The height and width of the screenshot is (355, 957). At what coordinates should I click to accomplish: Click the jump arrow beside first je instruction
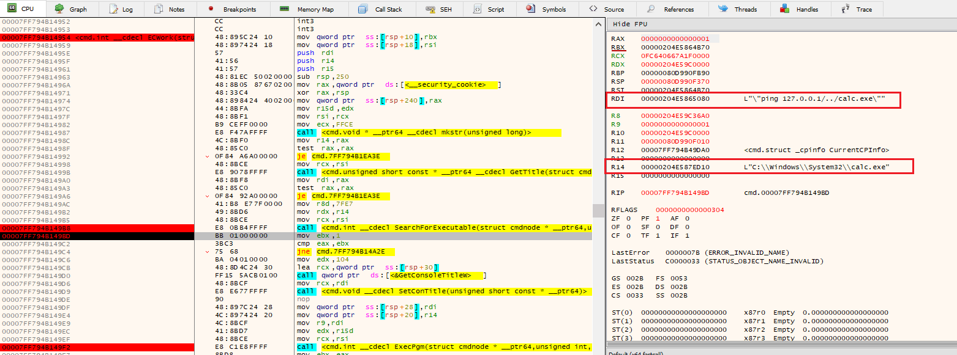click(207, 156)
